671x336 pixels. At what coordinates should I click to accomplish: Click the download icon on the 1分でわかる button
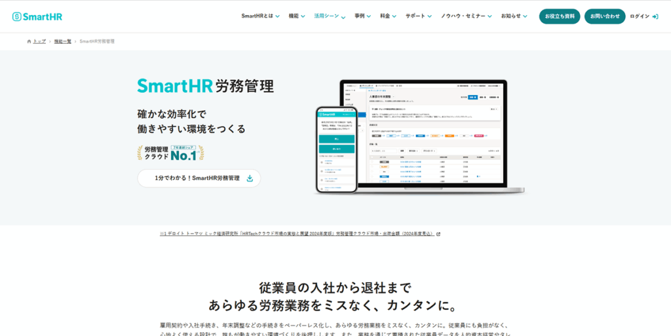[x=250, y=178]
